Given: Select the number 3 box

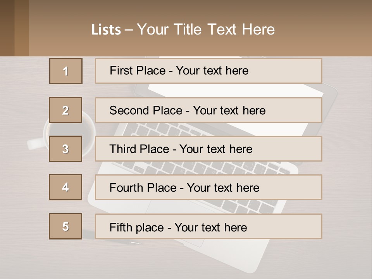Looking at the screenshot, I should click(65, 149).
